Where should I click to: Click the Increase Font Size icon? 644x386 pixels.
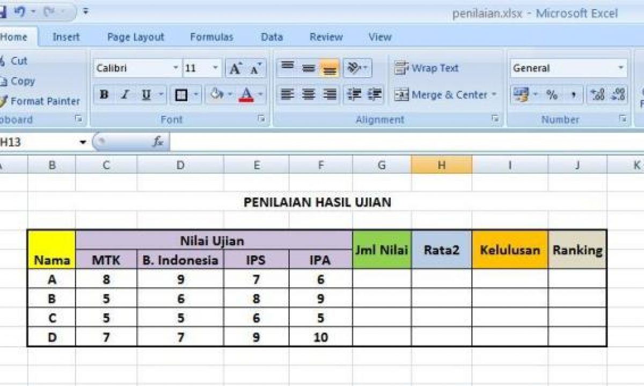click(236, 68)
